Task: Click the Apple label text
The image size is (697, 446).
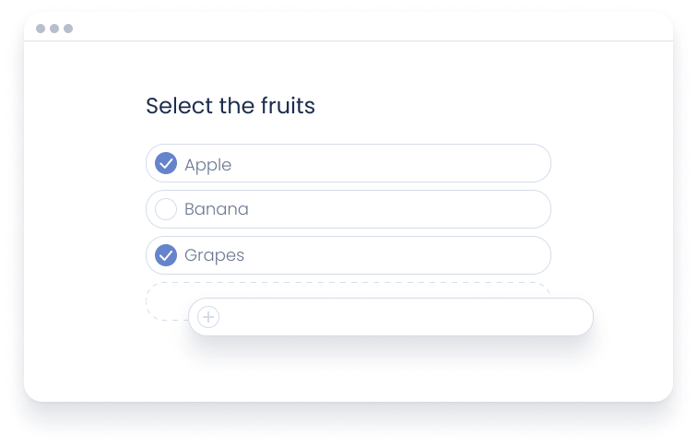Action: coord(207,165)
